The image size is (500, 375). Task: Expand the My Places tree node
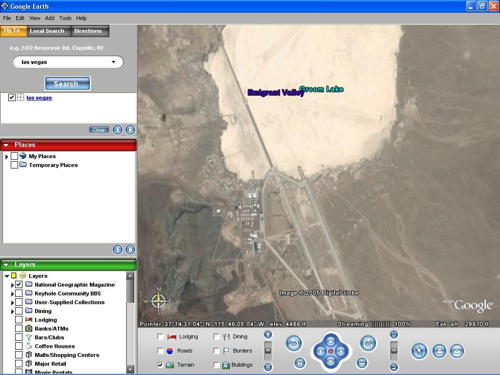pyautogui.click(x=6, y=156)
